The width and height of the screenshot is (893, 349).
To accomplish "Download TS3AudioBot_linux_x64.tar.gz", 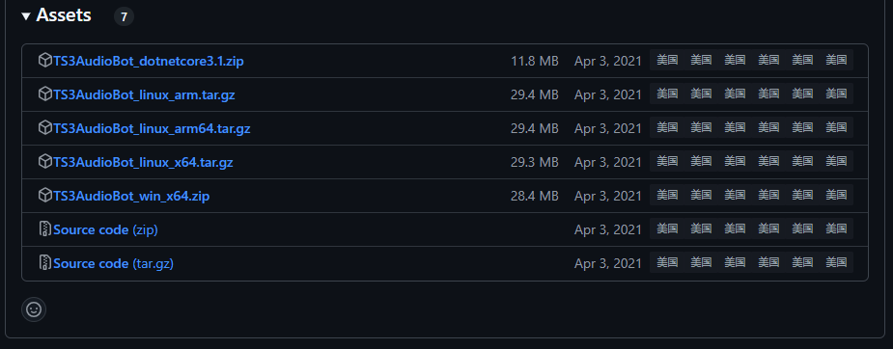I will click(x=143, y=162).
